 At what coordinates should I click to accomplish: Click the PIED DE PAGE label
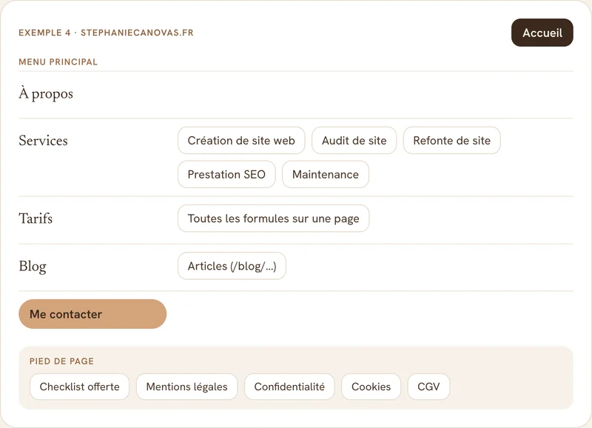tap(61, 361)
